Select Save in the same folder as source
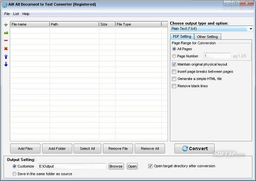Screen dimensions: 256x181 [14, 174]
